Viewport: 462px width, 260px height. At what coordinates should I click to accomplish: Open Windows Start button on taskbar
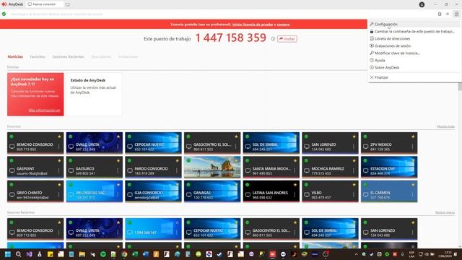click(x=8, y=254)
